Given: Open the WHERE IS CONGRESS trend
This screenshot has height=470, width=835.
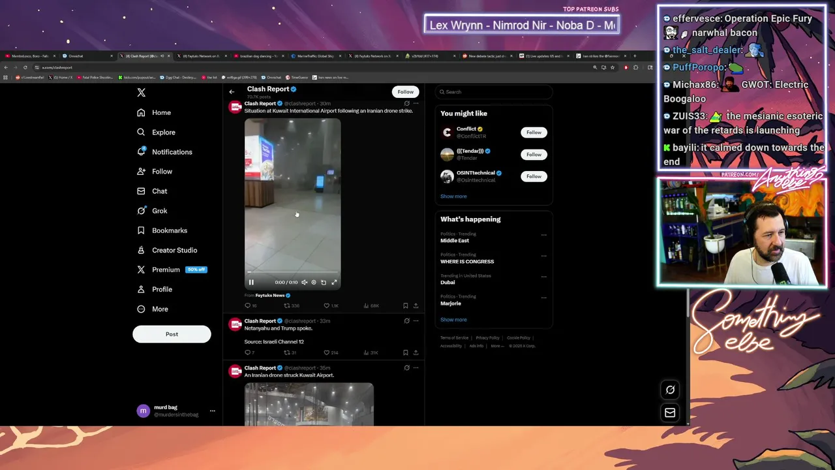Looking at the screenshot, I should pyautogui.click(x=467, y=261).
